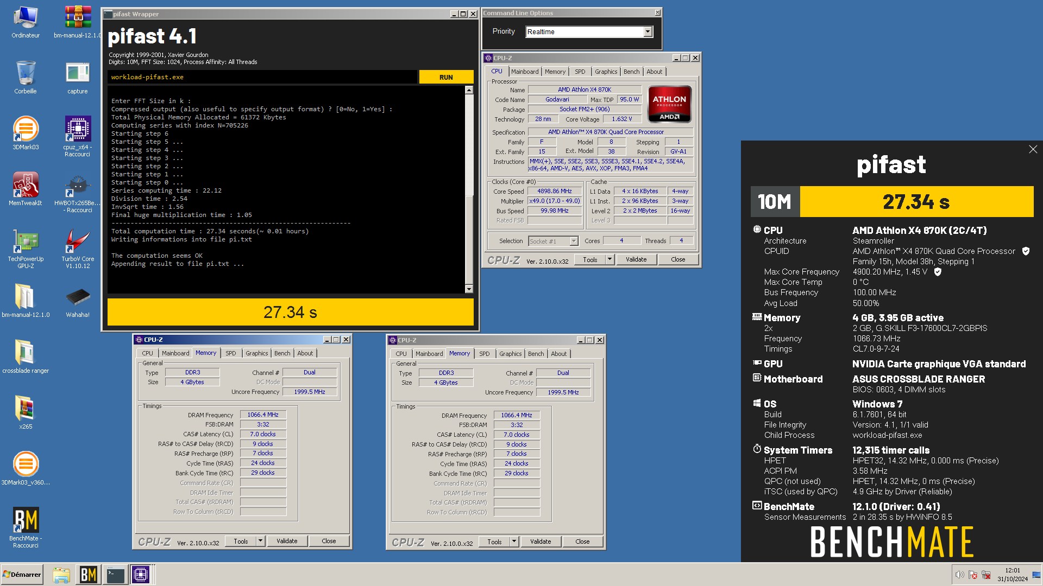This screenshot has width=1043, height=586.
Task: Open the Démarrer start menu
Action: [x=22, y=575]
